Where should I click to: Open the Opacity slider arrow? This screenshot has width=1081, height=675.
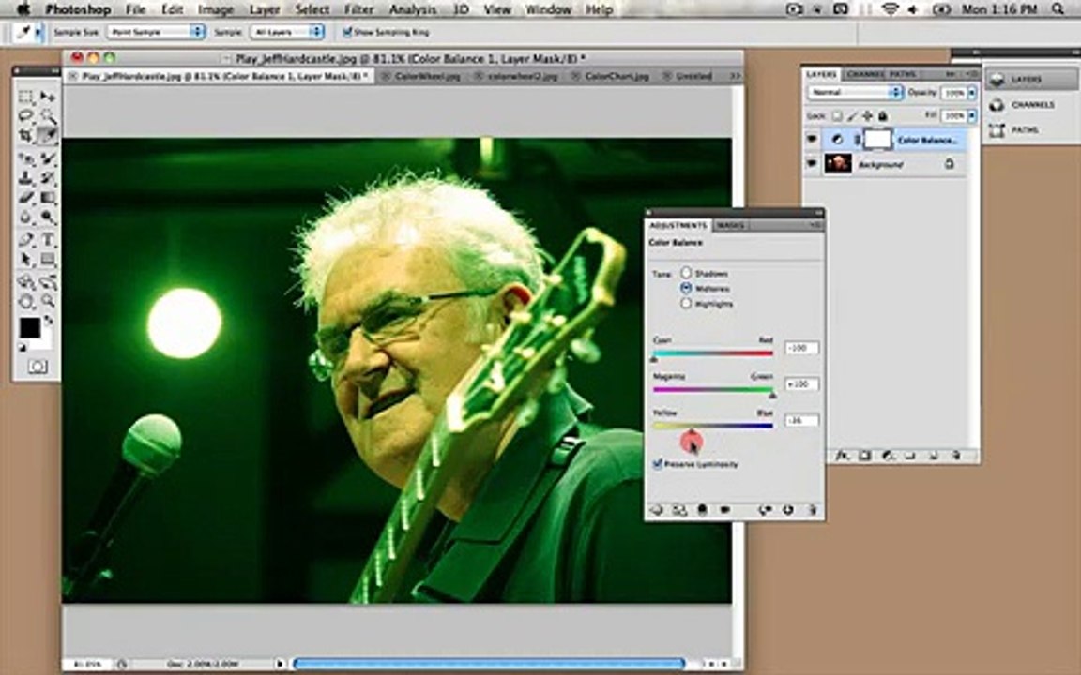coord(972,92)
